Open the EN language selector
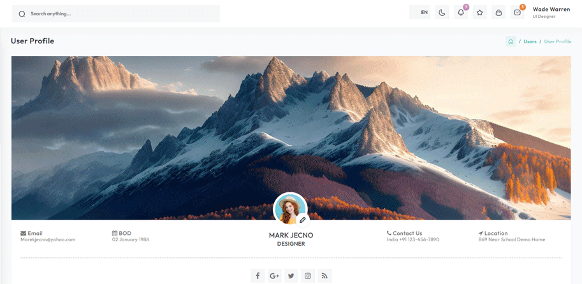Viewport: 582px width, 284px height. [x=420, y=12]
